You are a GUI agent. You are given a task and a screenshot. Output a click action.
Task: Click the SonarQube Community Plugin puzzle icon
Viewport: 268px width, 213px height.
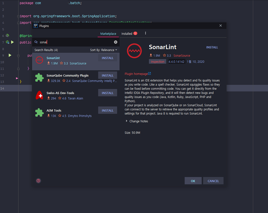pos(39,78)
